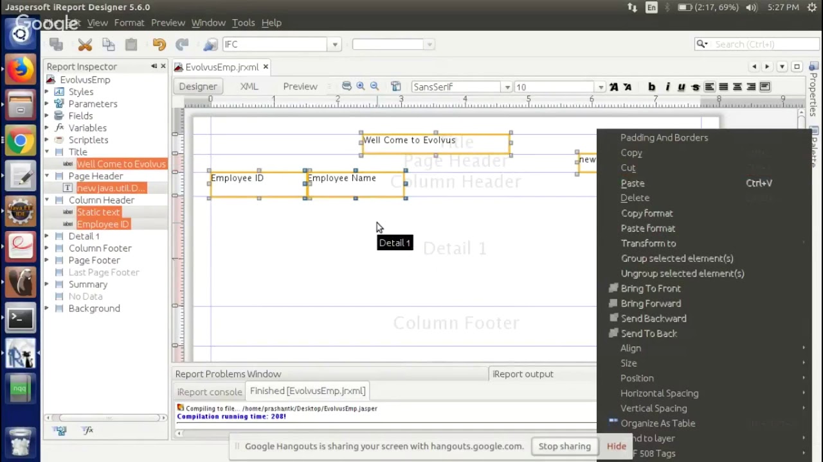The width and height of the screenshot is (823, 462).
Task: Open the View menu
Action: pos(97,22)
